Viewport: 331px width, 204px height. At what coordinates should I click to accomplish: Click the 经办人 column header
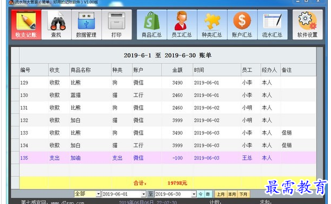click(x=271, y=70)
